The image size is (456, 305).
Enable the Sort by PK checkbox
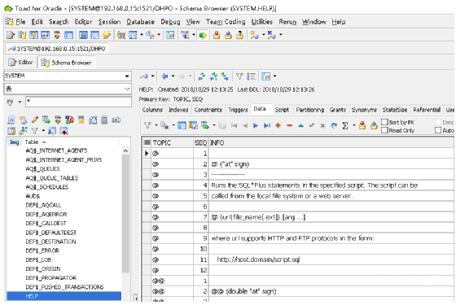(x=384, y=122)
